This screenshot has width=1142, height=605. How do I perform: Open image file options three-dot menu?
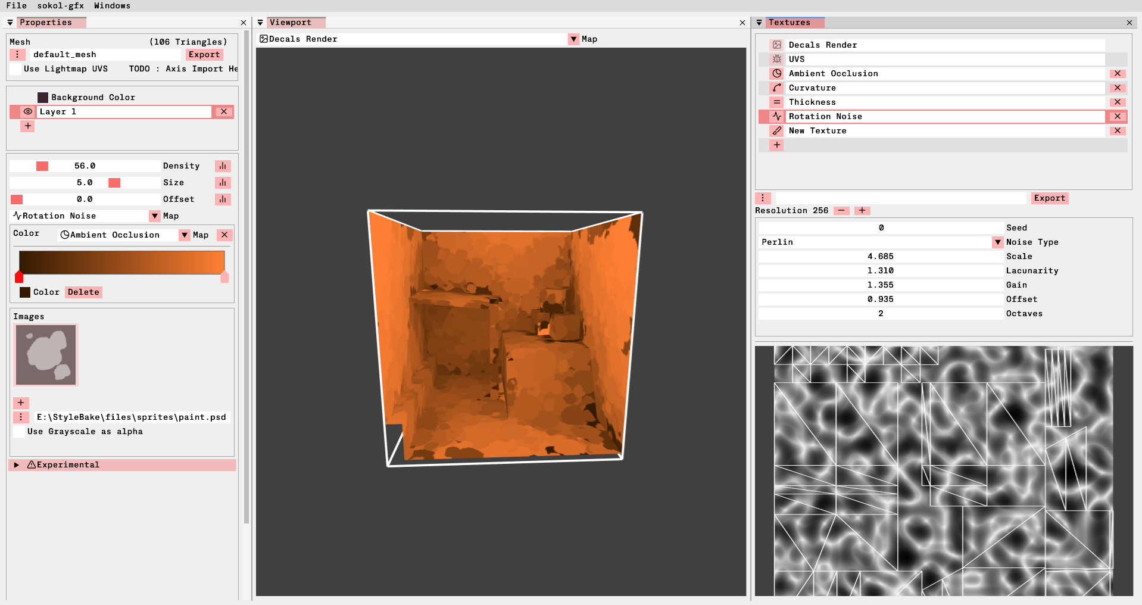click(21, 417)
